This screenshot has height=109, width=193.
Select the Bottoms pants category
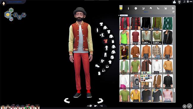(x=105, y=55)
